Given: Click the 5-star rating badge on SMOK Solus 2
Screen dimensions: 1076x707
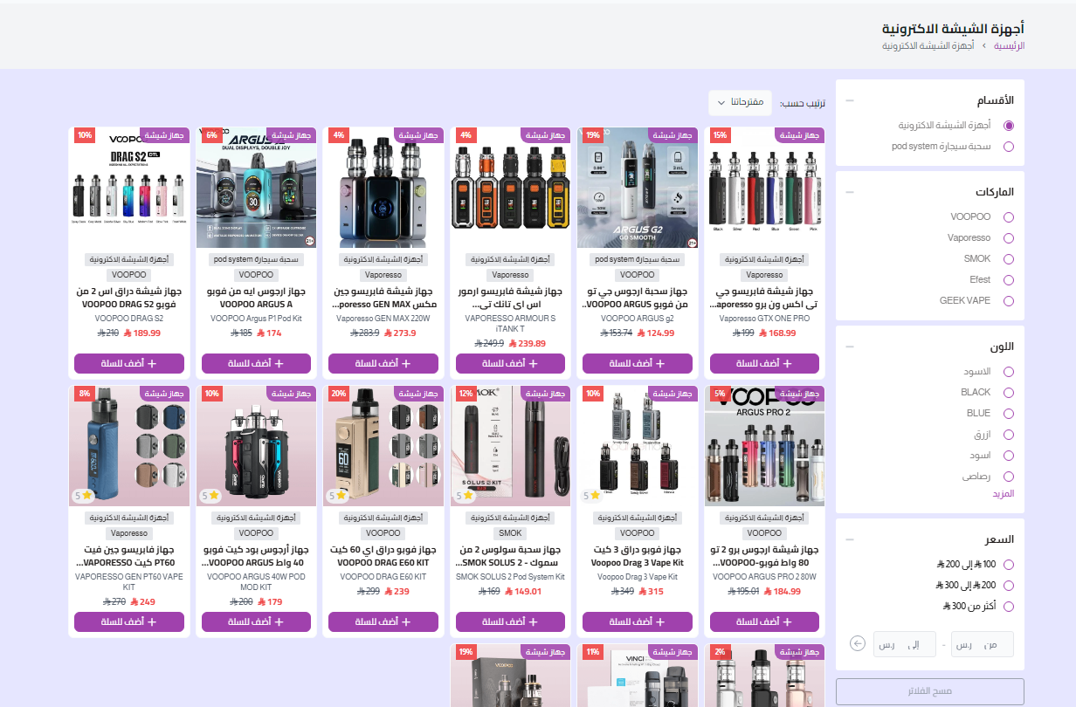Looking at the screenshot, I should tap(463, 496).
